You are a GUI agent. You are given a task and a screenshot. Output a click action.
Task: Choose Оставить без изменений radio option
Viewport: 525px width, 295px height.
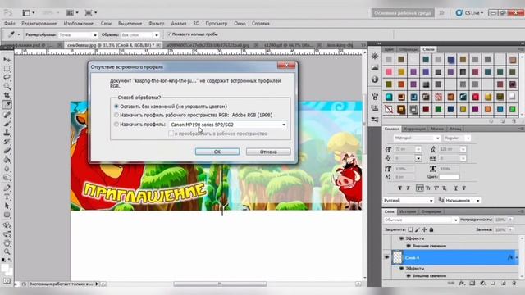coord(116,107)
